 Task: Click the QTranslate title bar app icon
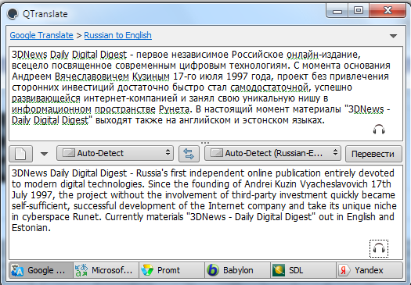13,13
